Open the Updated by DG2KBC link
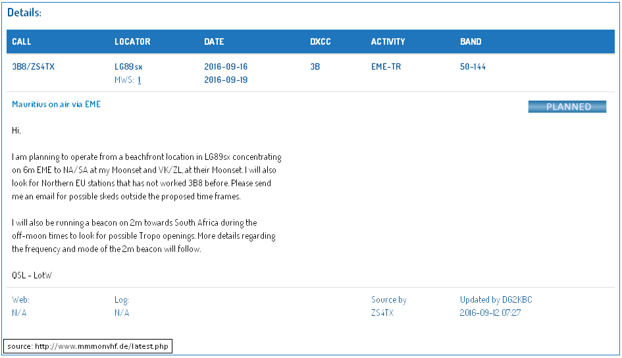The image size is (622, 358). pos(496,300)
